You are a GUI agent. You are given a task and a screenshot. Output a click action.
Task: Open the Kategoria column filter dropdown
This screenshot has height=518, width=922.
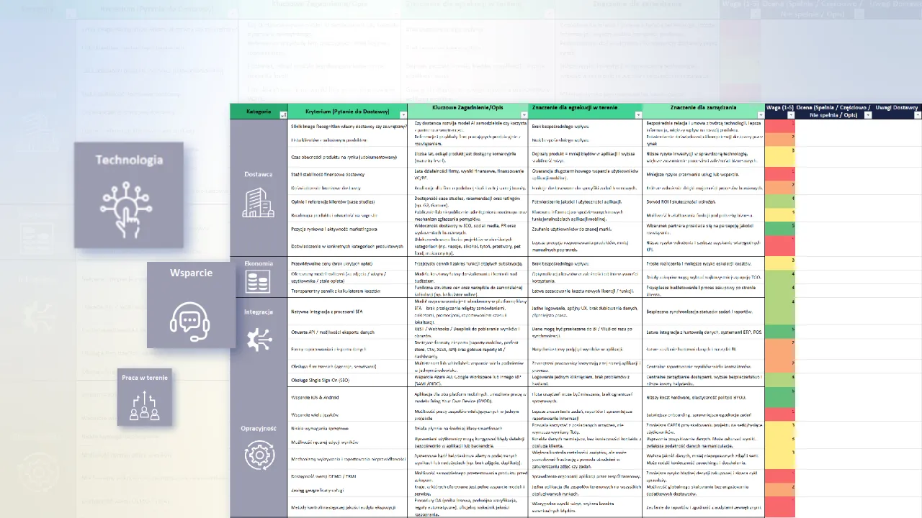click(283, 115)
